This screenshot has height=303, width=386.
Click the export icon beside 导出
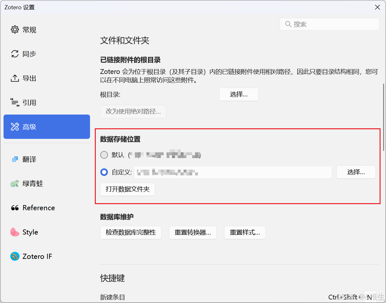click(x=15, y=78)
